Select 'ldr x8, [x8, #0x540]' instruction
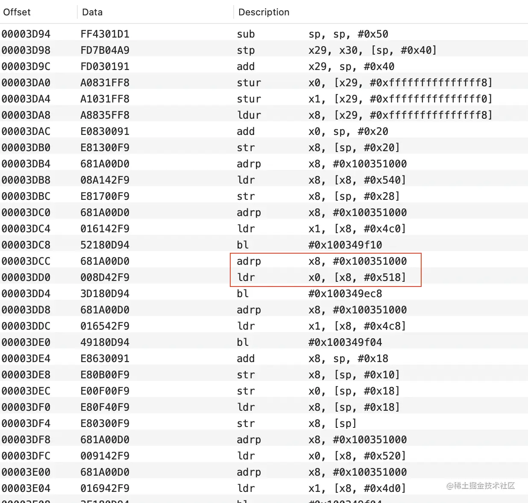The height and width of the screenshot is (503, 528). tap(321, 180)
